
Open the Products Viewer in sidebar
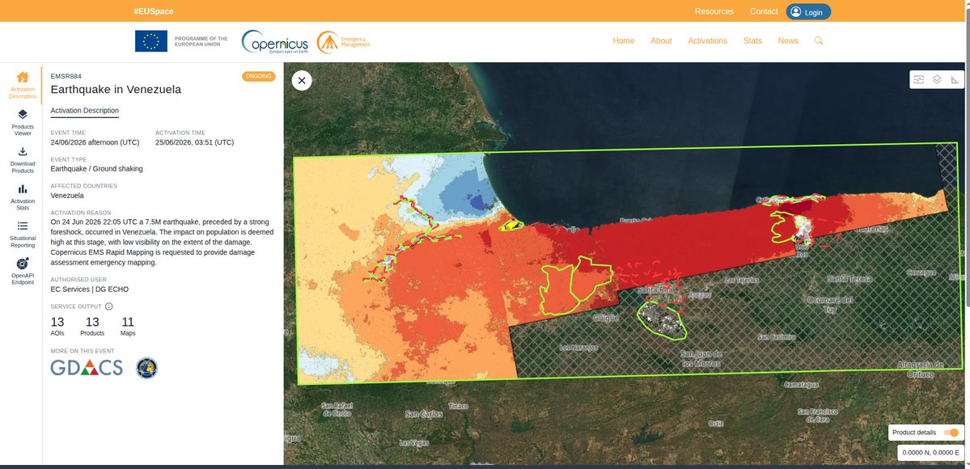(x=23, y=123)
